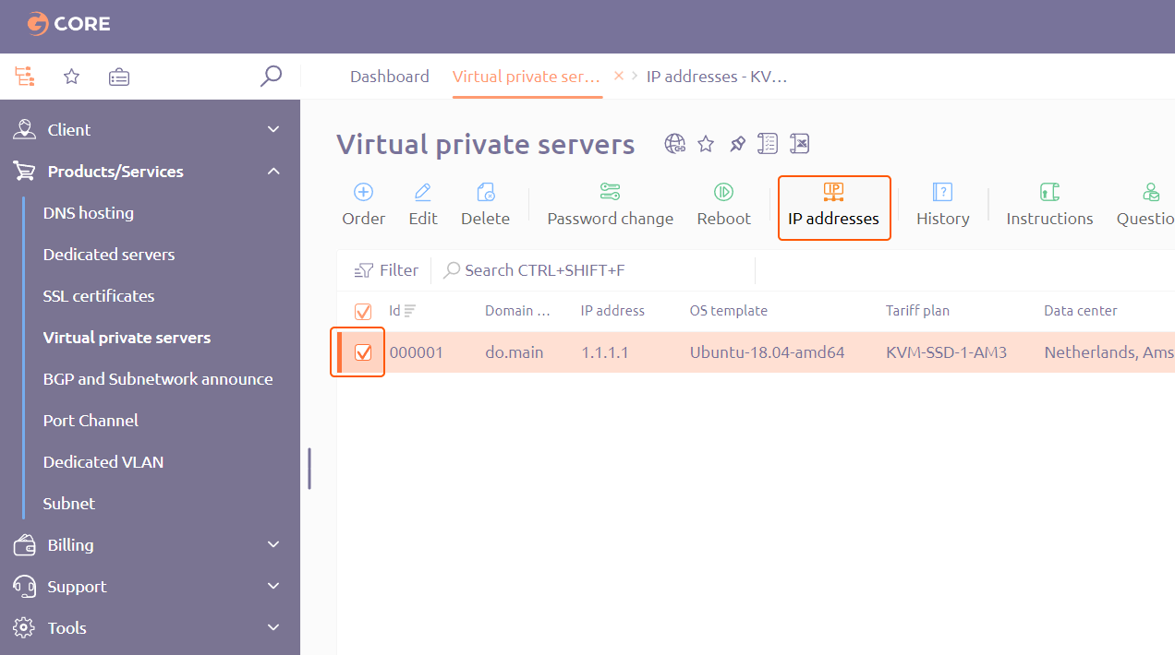Export the list to Excel

(799, 143)
